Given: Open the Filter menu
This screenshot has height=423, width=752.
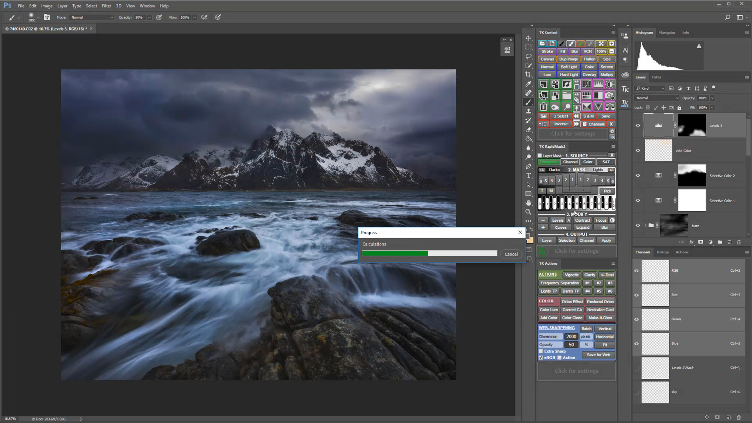Looking at the screenshot, I should tap(106, 6).
